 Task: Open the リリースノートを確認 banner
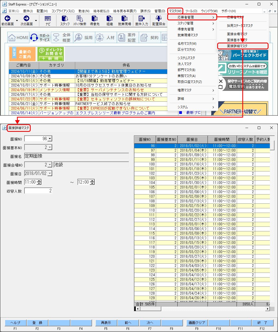pos(243,69)
